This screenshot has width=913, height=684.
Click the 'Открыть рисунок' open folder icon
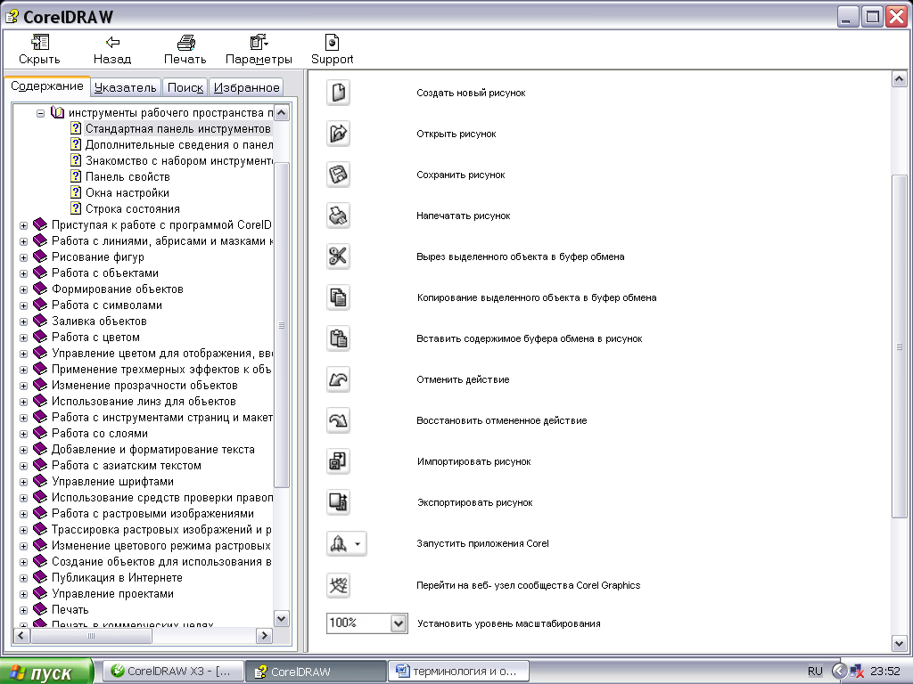[338, 134]
